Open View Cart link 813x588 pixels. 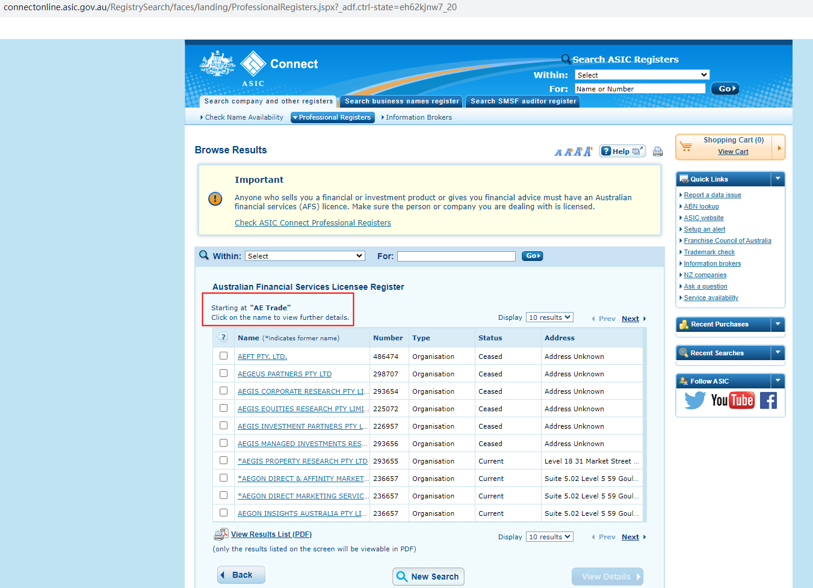point(733,152)
